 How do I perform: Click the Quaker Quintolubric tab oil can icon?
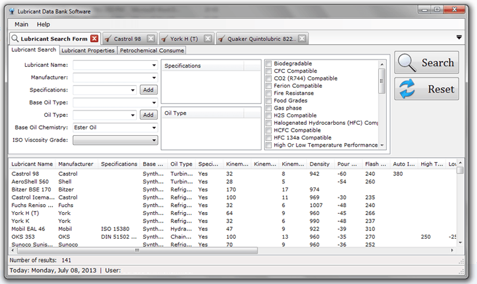tap(221, 39)
